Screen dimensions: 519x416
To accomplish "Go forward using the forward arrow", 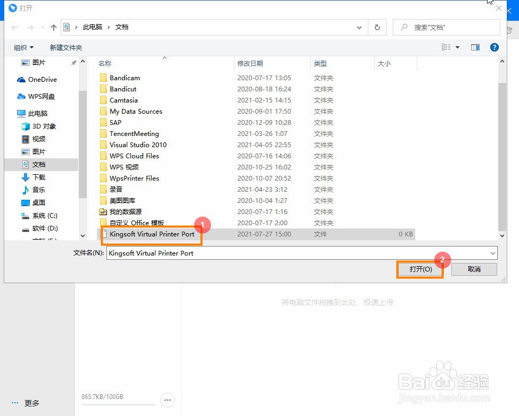I will 30,28.
